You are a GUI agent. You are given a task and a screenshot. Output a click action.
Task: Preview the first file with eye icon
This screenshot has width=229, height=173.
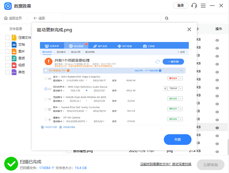click(x=217, y=40)
